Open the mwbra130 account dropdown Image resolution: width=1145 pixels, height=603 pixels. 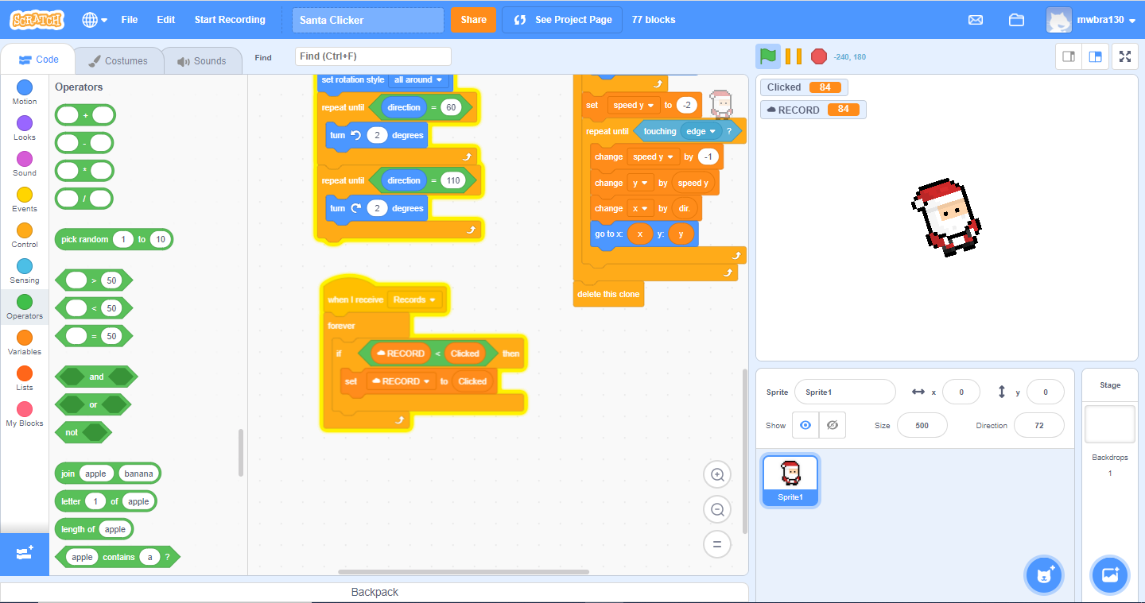point(1091,20)
